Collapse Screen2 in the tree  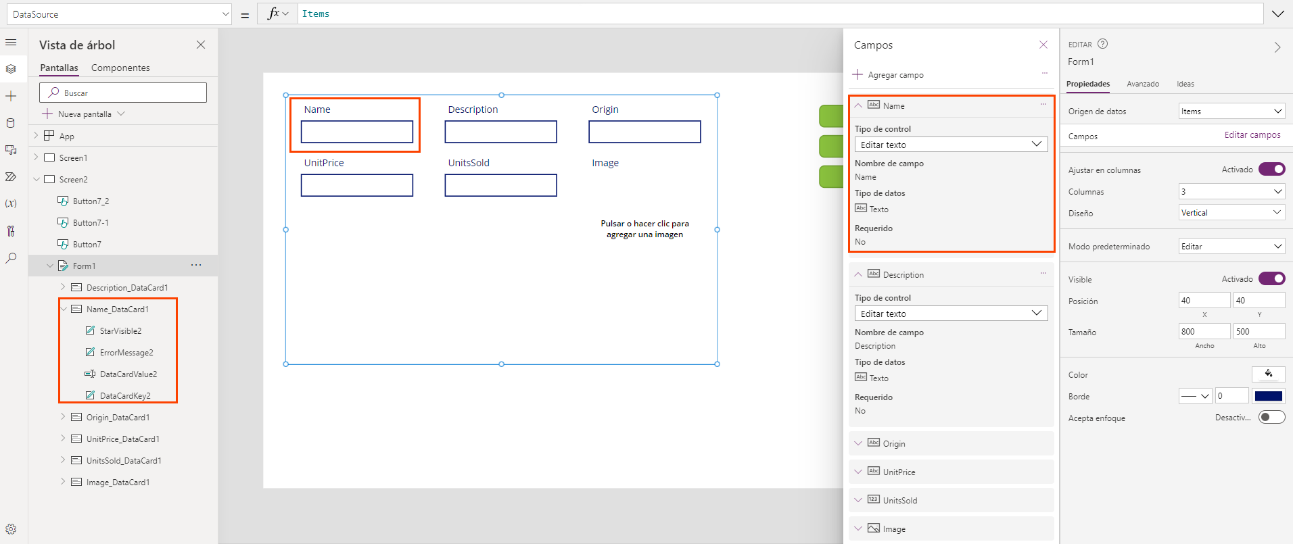[x=37, y=179]
